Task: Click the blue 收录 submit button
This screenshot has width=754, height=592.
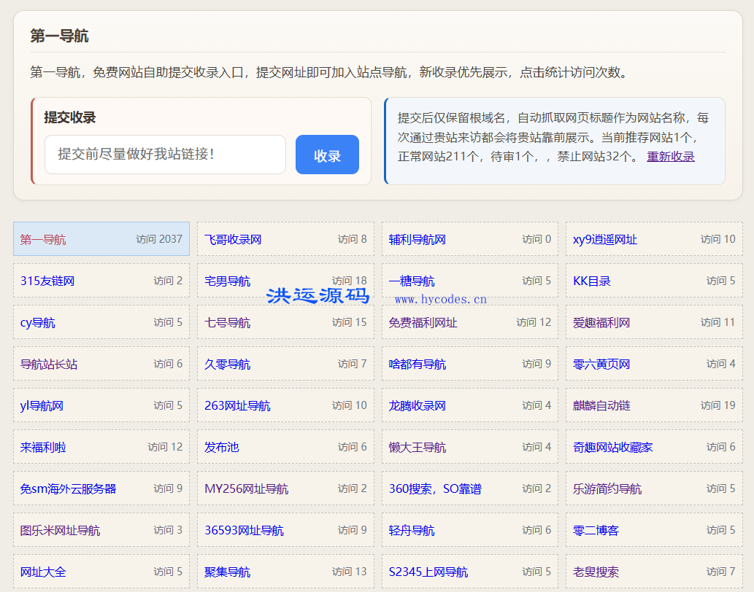Action: (327, 155)
